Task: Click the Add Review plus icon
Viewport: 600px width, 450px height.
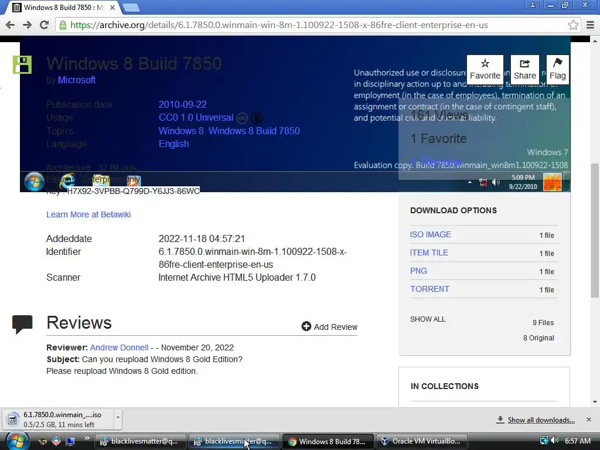Action: (306, 326)
